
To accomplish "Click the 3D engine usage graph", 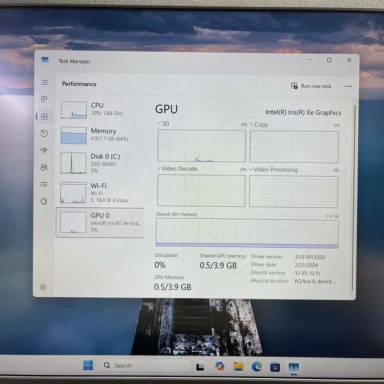I will point(202,146).
